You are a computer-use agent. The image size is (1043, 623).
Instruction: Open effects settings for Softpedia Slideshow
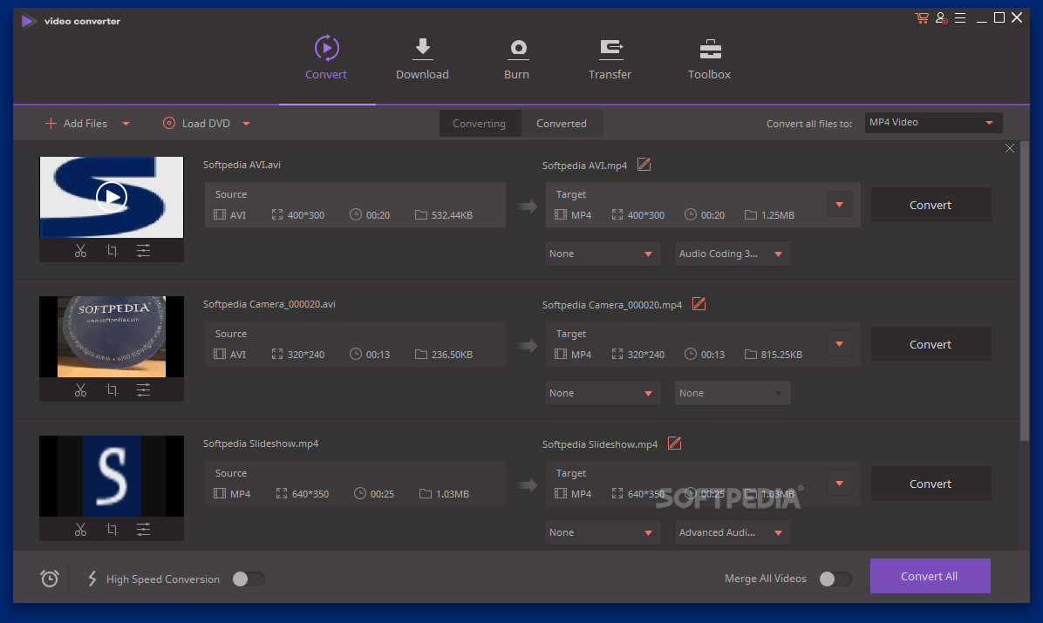pos(143,529)
